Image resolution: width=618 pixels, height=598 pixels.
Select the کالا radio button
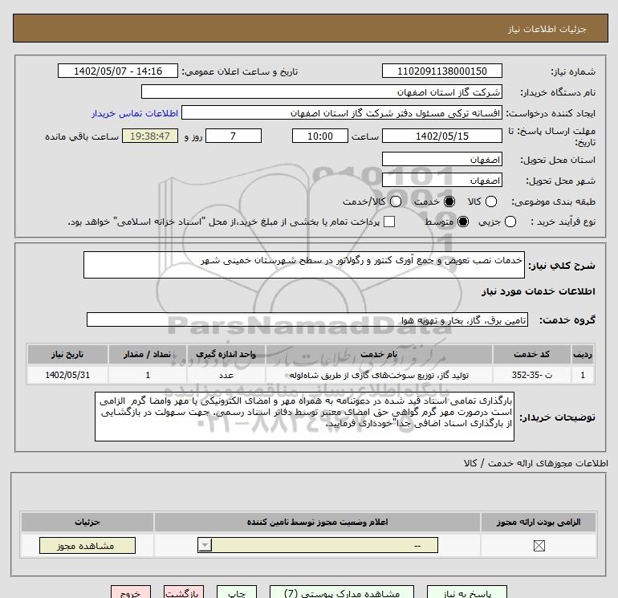pyautogui.click(x=490, y=201)
